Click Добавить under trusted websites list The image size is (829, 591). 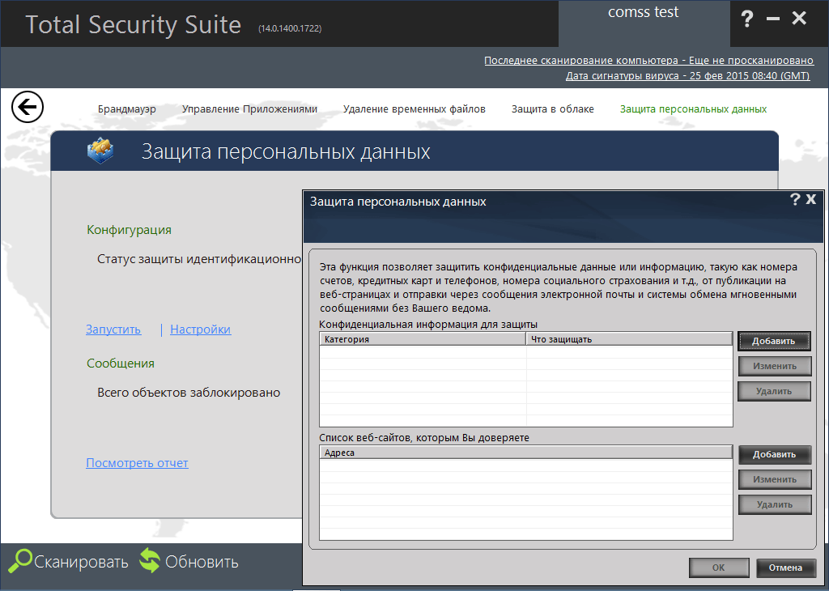tap(774, 454)
